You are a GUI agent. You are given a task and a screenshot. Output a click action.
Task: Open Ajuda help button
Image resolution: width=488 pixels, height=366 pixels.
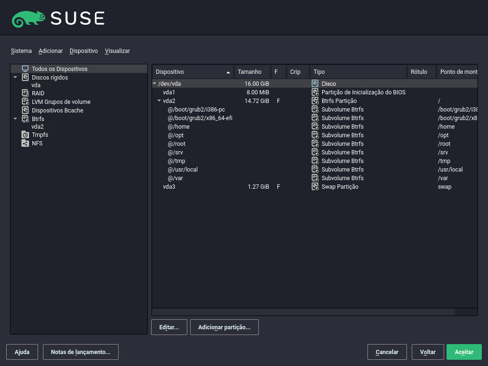[22, 352]
